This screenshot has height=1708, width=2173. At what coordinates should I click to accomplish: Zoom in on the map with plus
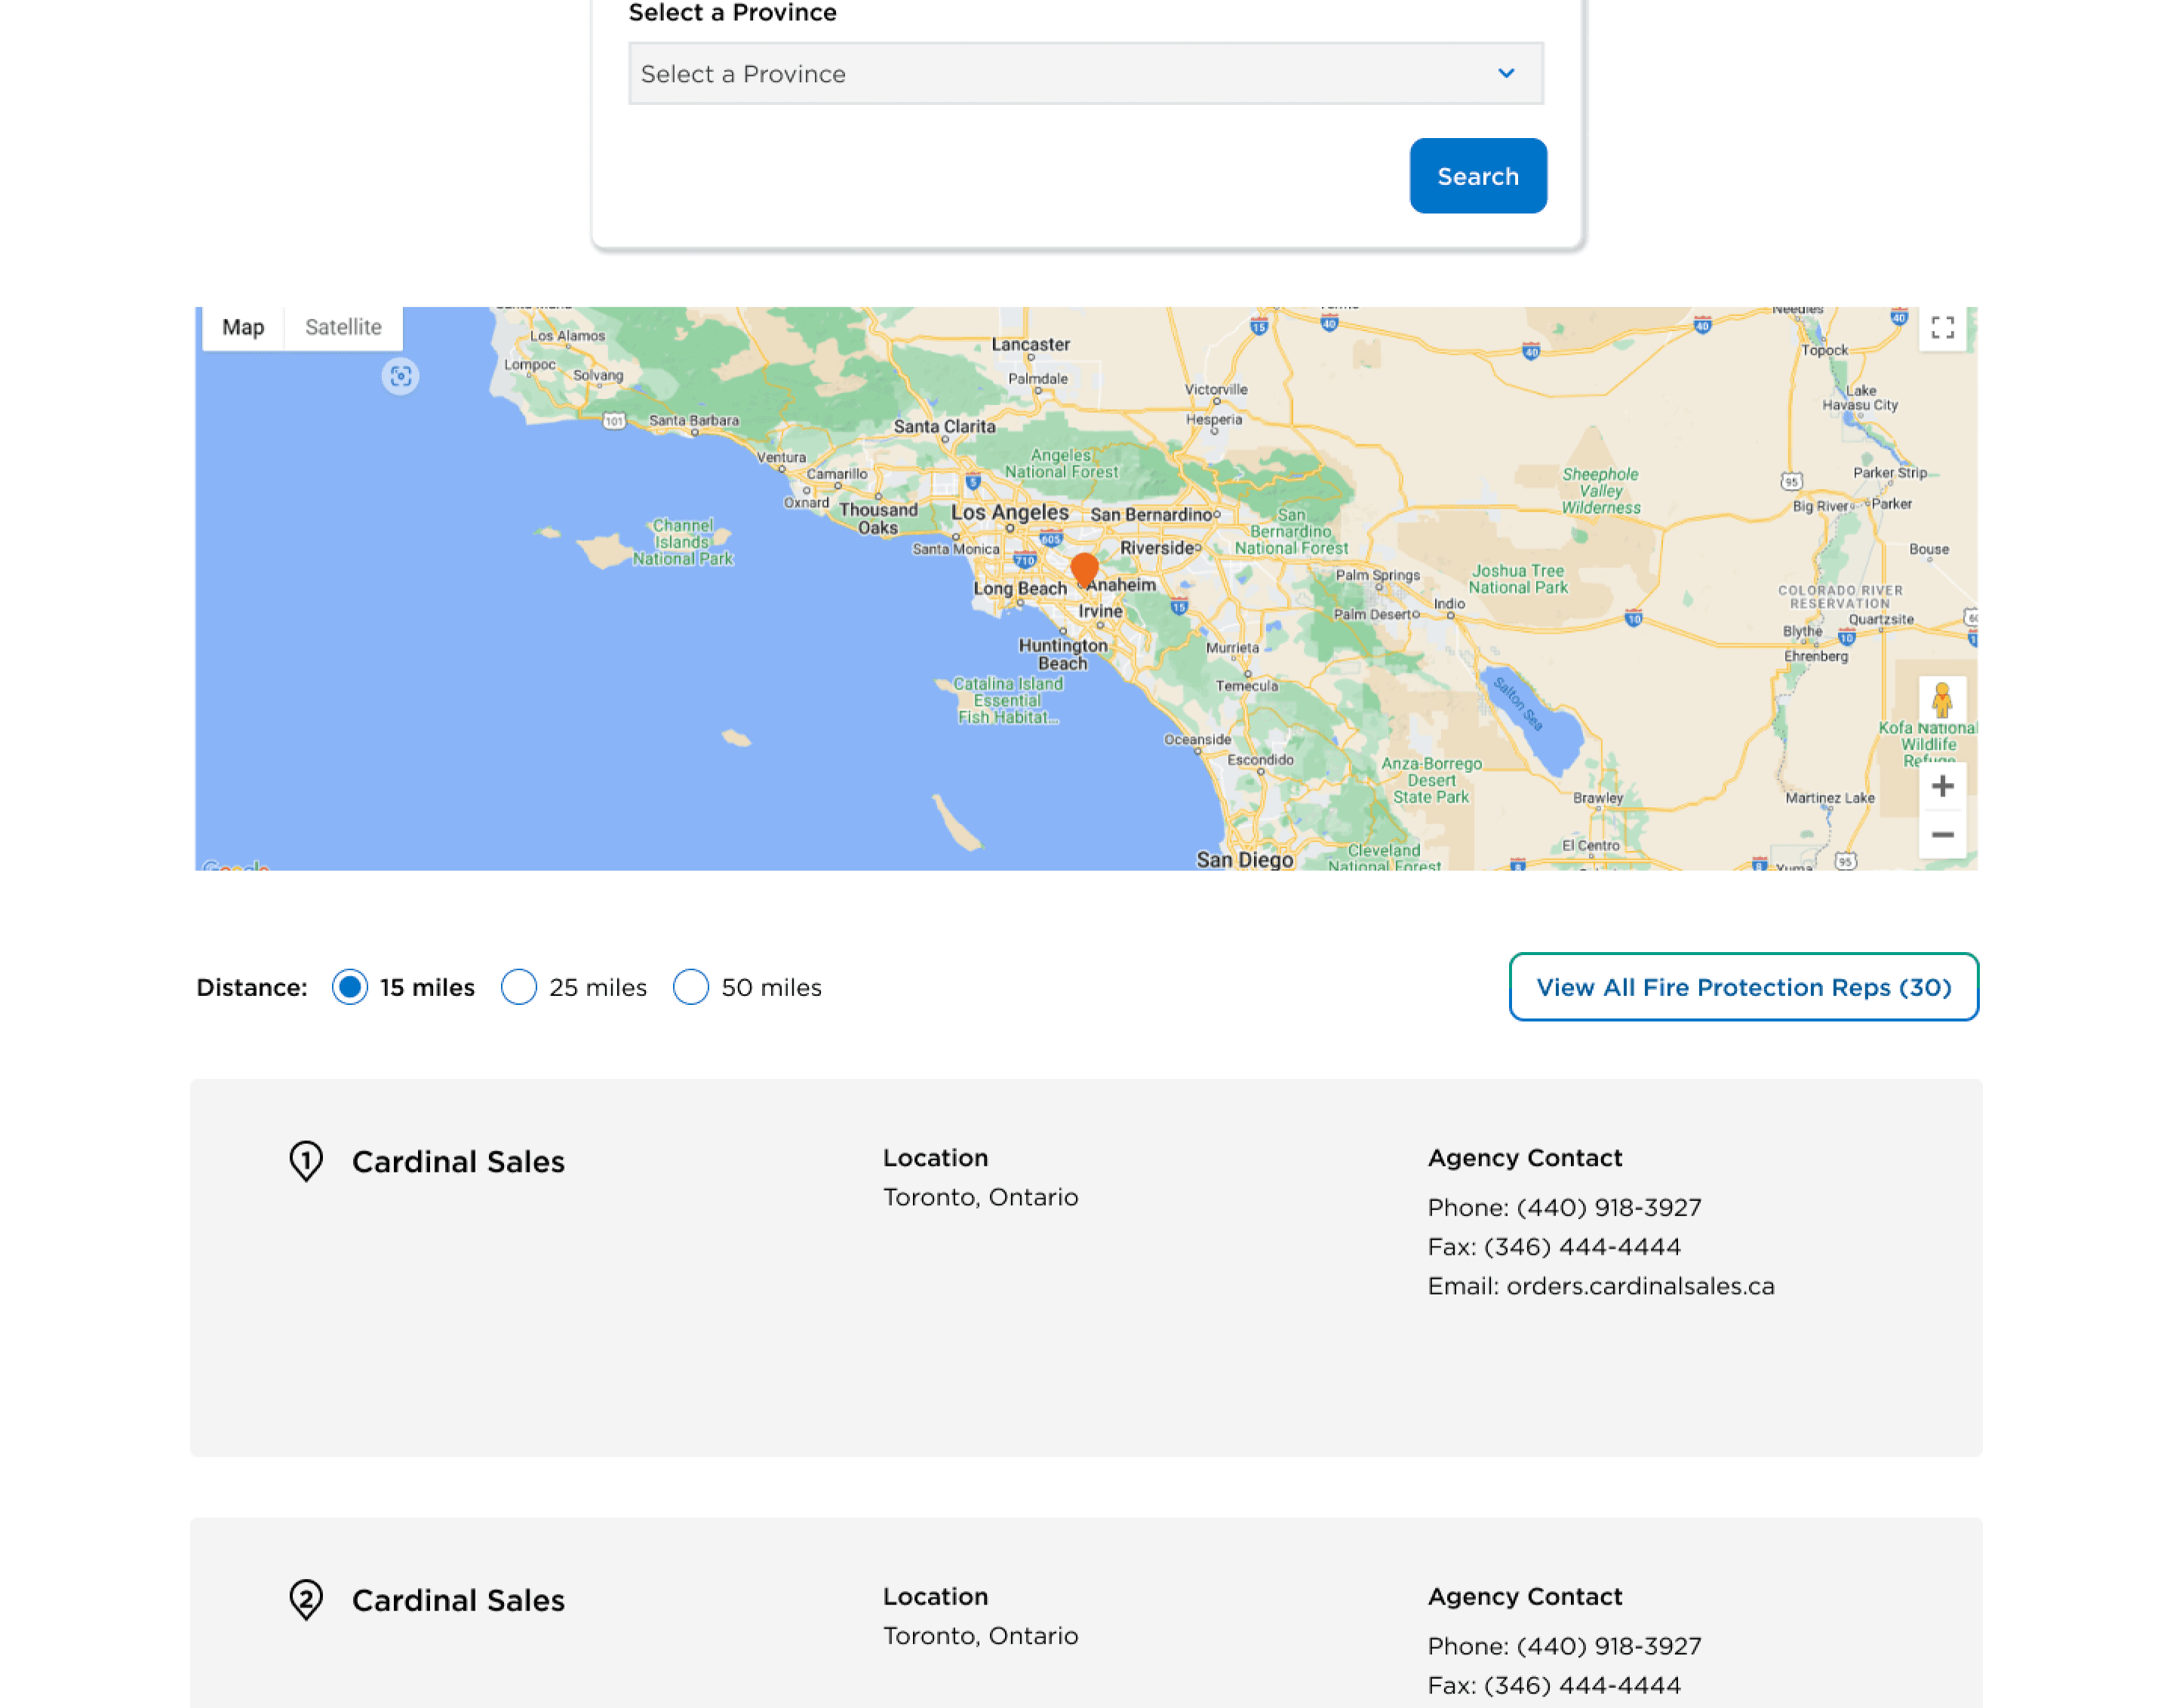[1941, 786]
